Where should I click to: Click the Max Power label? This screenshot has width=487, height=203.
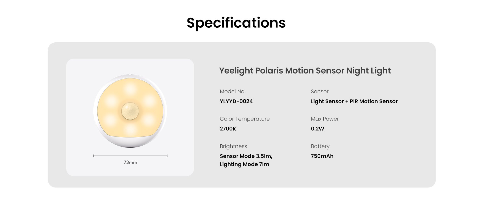click(x=325, y=119)
